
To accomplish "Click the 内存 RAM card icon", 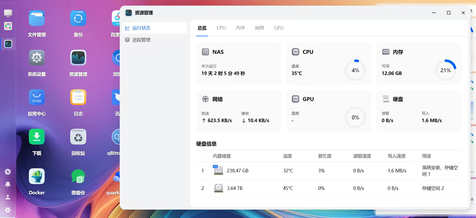I will pos(386,52).
